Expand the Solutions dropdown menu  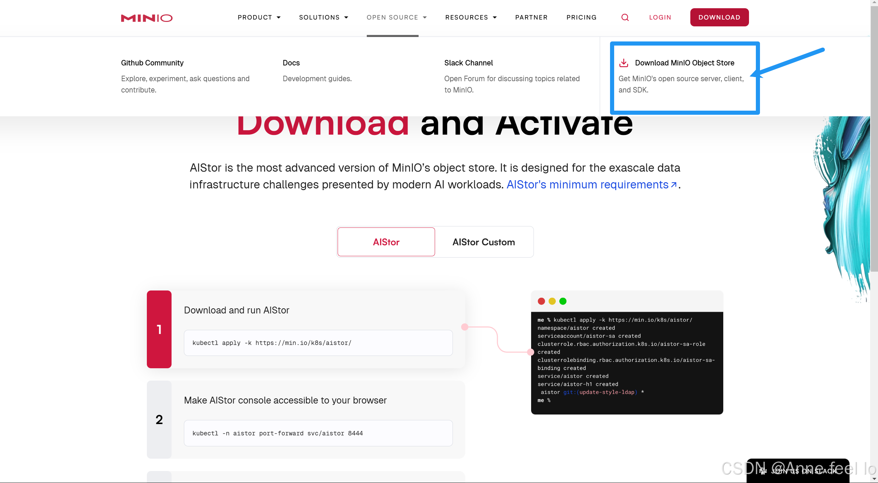(x=324, y=17)
